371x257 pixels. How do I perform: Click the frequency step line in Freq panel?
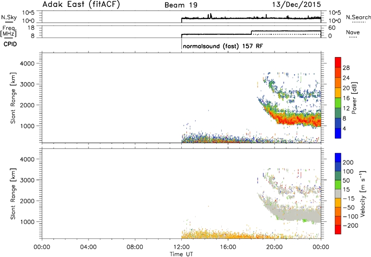(251, 32)
